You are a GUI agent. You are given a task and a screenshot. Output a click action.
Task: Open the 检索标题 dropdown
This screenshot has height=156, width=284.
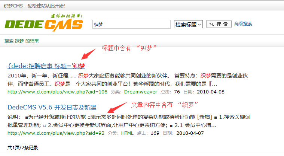pos(188,24)
